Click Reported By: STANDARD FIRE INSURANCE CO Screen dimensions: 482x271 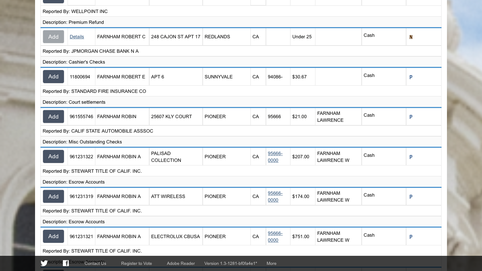coord(94,91)
